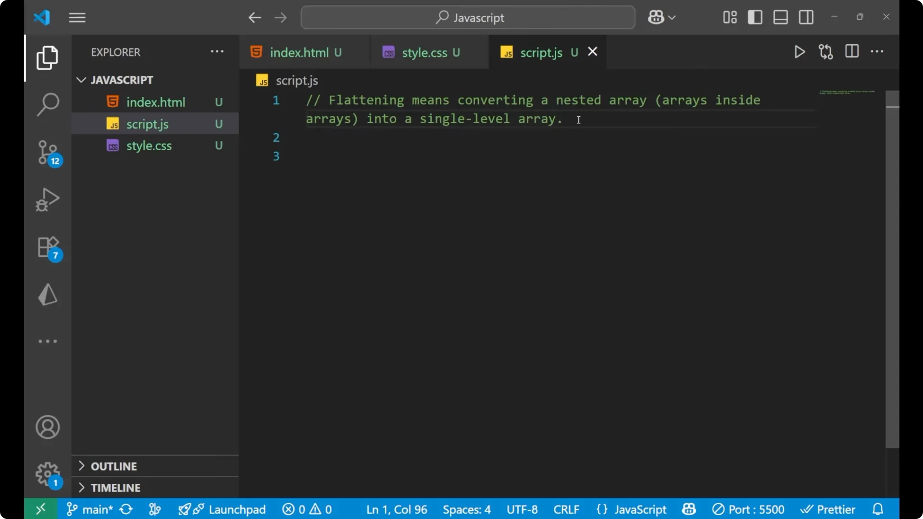Open the Accounts icon in the activity bar

click(47, 427)
